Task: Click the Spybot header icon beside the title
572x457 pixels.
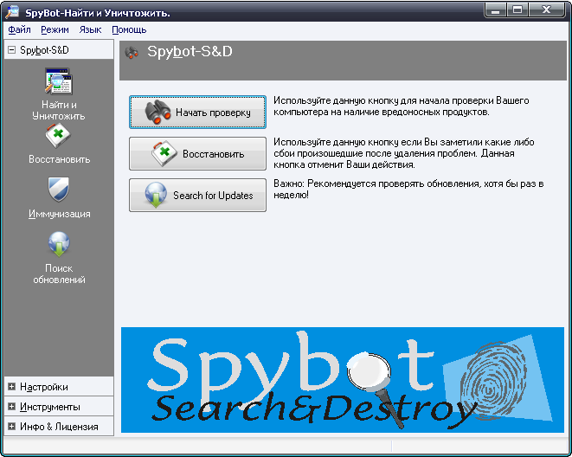Action: point(132,52)
